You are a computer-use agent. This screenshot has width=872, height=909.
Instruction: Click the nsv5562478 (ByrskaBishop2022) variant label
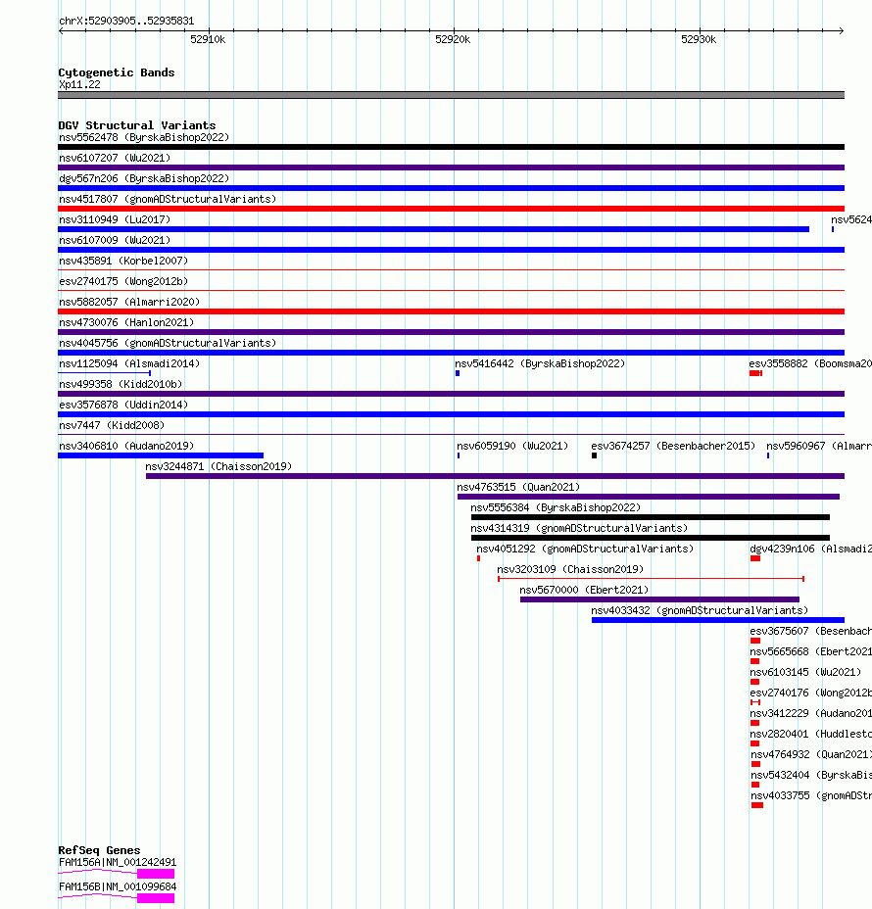tap(144, 137)
